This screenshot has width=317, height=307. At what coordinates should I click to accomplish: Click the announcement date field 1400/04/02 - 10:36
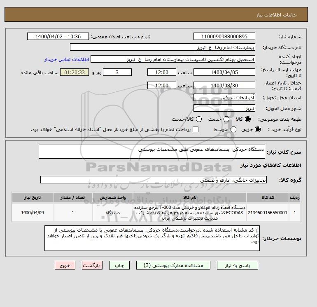click(x=58, y=36)
